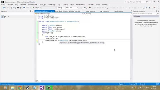Image resolution: width=160 pixels, height=90 pixels.
Task: Open the ВИД menu
Action: click(x=17, y=5)
